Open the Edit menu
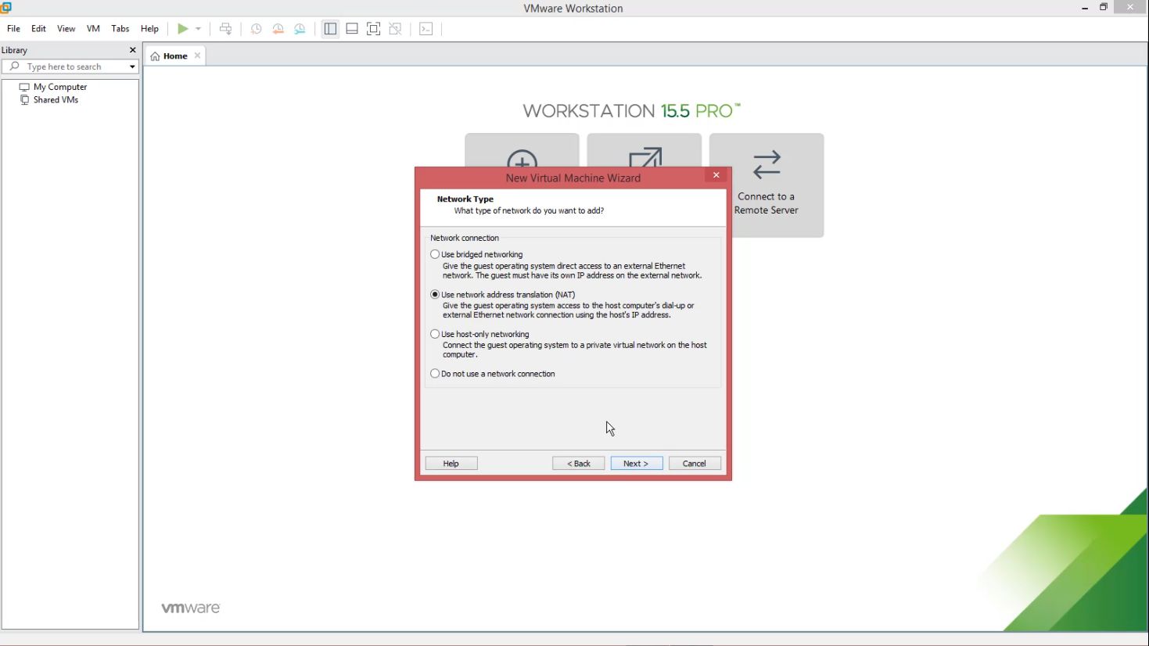The image size is (1149, 646). 38,29
